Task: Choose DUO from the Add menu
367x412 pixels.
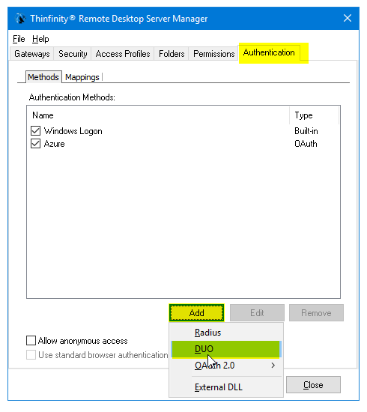Action: coord(226,349)
